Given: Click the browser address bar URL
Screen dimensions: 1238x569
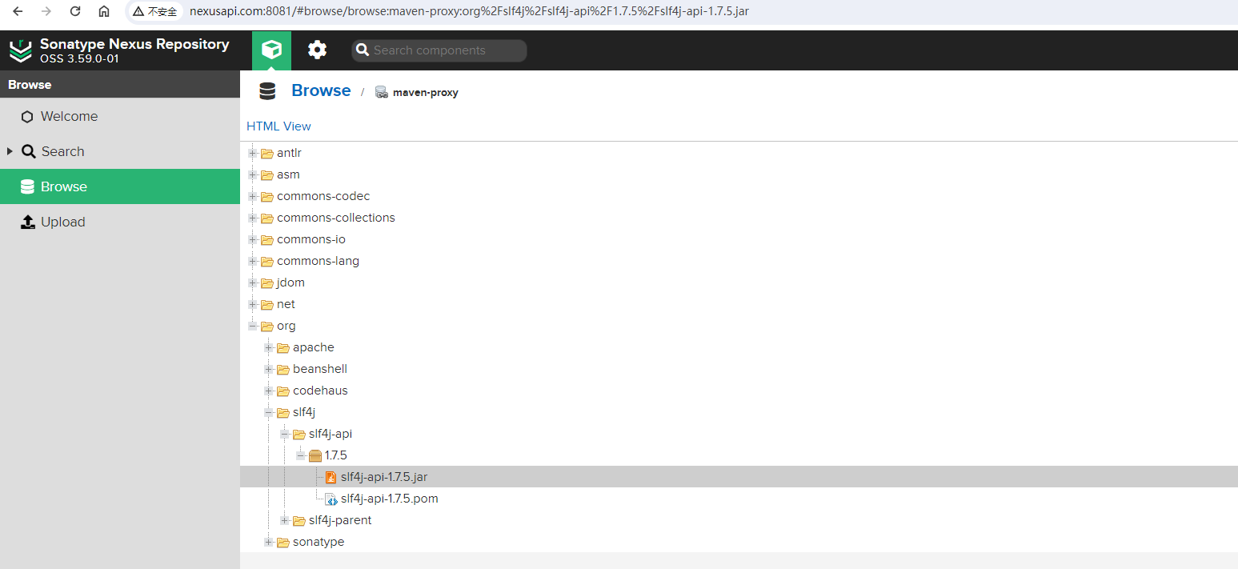Looking at the screenshot, I should coord(469,11).
